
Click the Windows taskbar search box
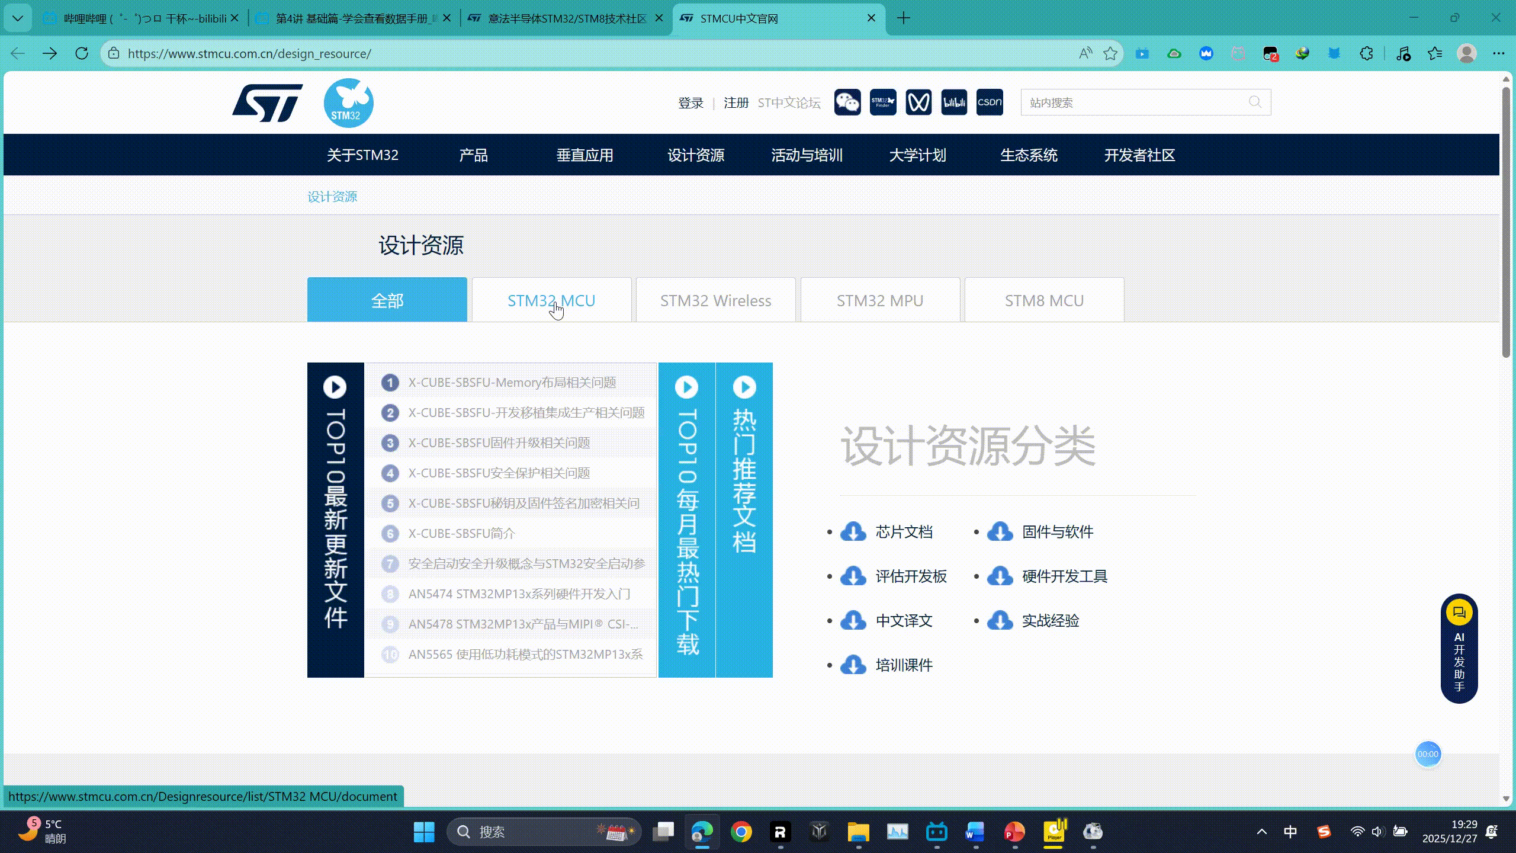(544, 832)
